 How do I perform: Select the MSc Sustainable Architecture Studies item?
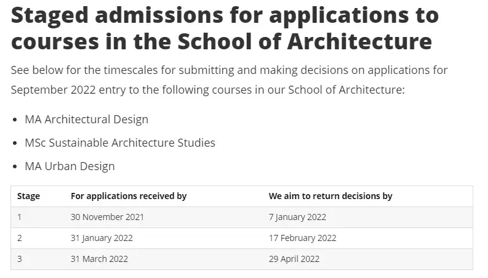[x=120, y=142]
